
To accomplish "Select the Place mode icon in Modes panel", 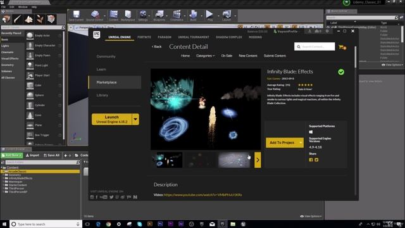I will point(6,19).
